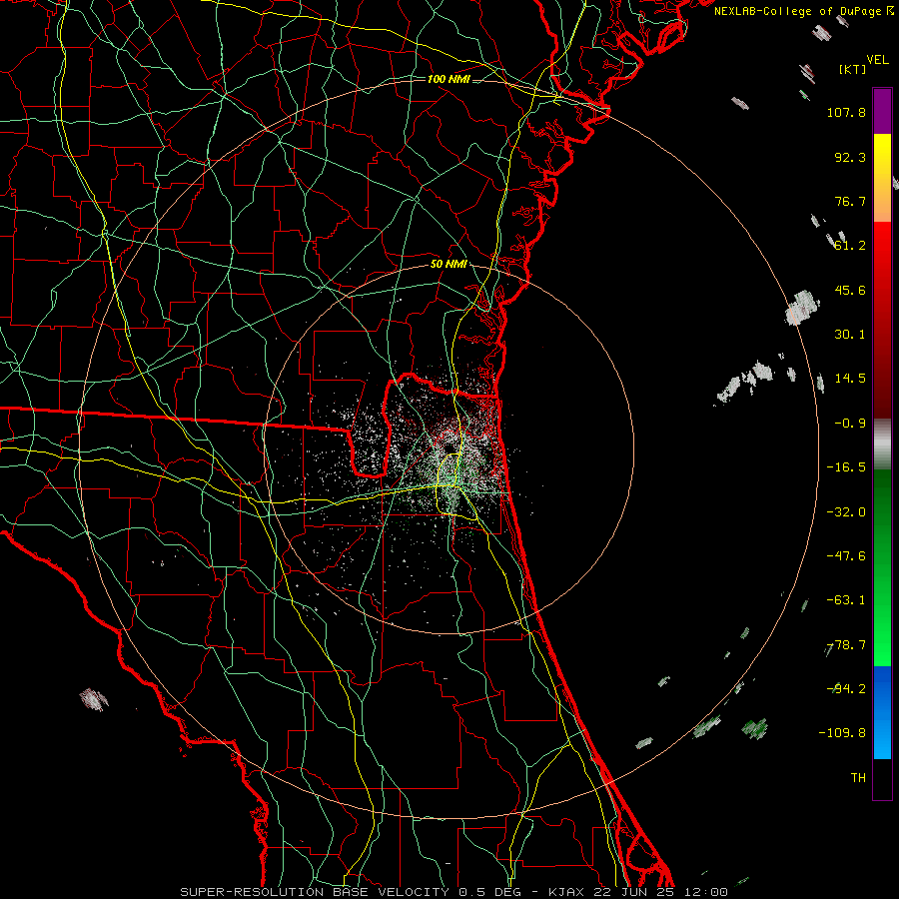Click the -109.8 velocity legend value
Image resolution: width=899 pixels, height=899 pixels.
point(842,733)
